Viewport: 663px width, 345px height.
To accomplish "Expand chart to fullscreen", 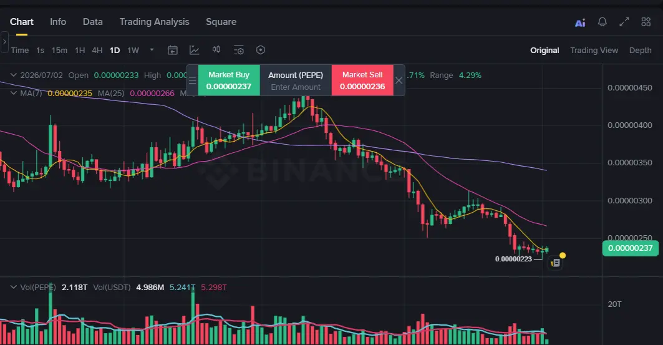I will pyautogui.click(x=624, y=22).
